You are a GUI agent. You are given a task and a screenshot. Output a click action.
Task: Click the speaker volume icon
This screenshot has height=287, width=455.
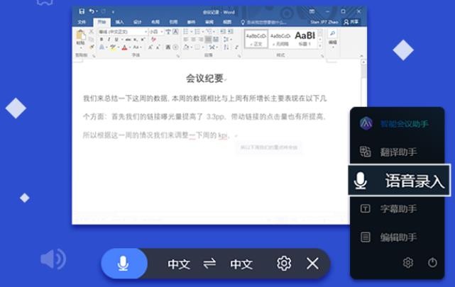coord(52,259)
